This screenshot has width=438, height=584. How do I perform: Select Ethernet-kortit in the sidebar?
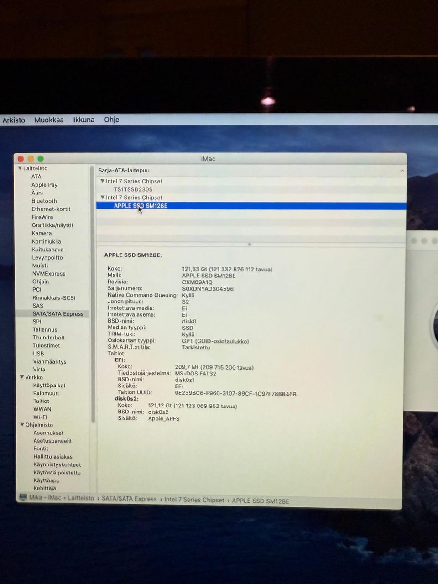pyautogui.click(x=51, y=209)
